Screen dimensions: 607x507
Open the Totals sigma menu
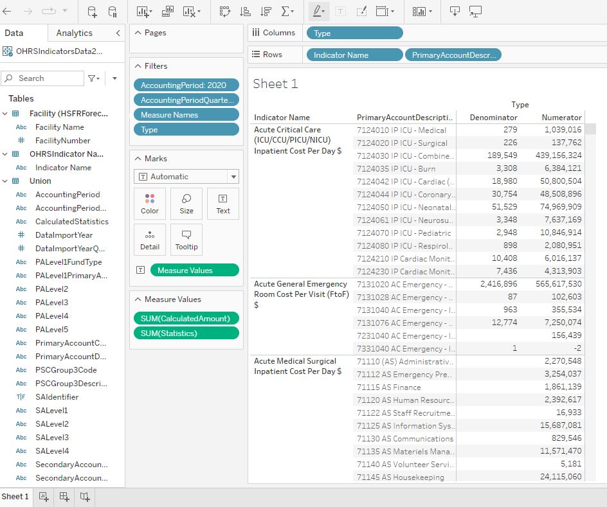tap(287, 12)
